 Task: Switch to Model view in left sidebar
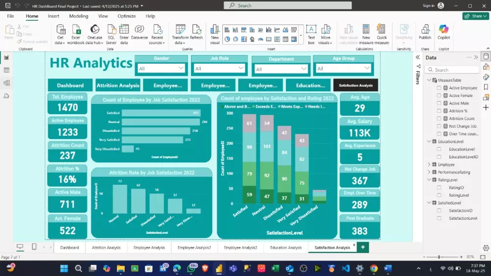[6, 83]
